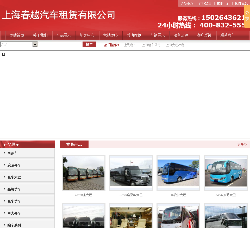The height and width of the screenshot is (228, 250).
Task: View 成功案例 page
Action: point(134,35)
